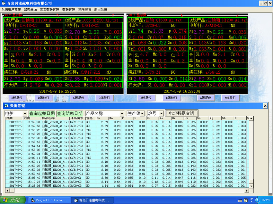The height and width of the screenshot is (204, 273).
Task: Click the table scroll-up arrow
Action: pyautogui.click(x=251, y=118)
